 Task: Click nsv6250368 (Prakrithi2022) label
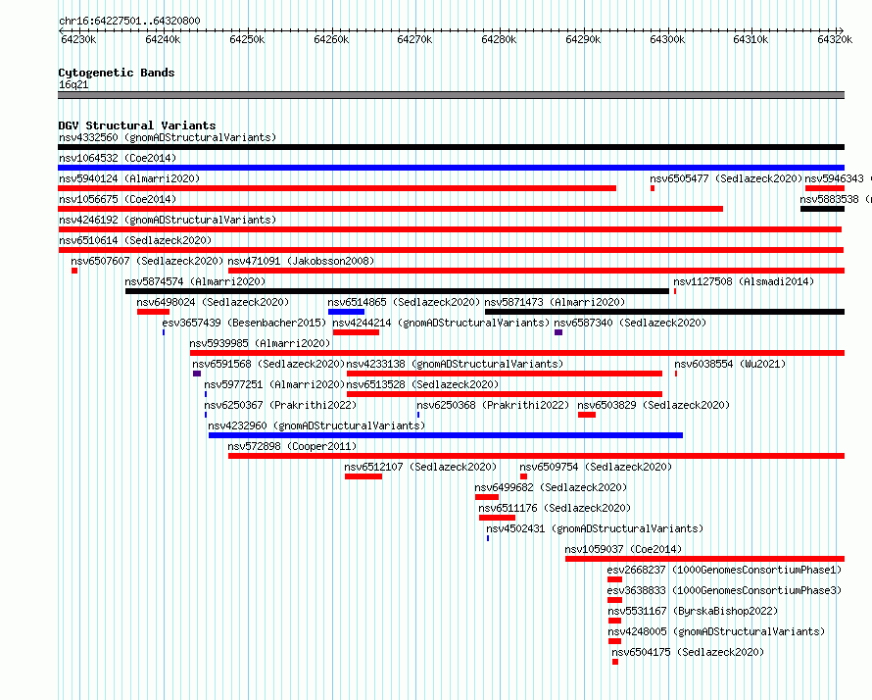tap(493, 405)
